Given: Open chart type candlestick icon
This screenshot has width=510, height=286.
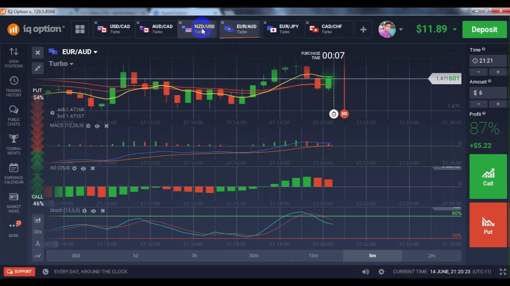Looking at the screenshot, I should click(37, 220).
